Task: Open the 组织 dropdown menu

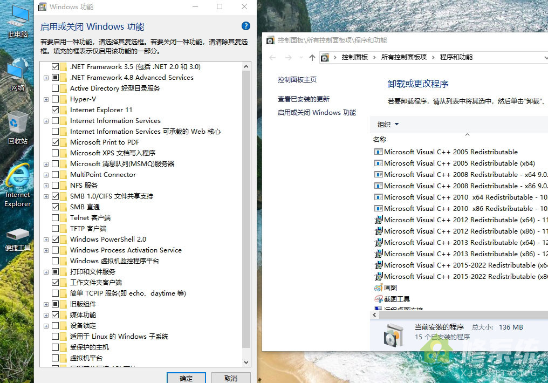Action: pyautogui.click(x=388, y=125)
